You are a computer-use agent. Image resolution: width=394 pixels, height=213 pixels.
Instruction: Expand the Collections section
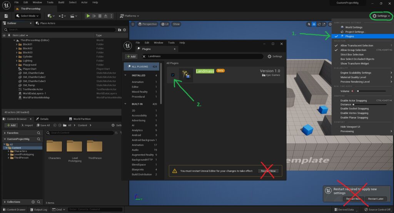tap(5, 202)
